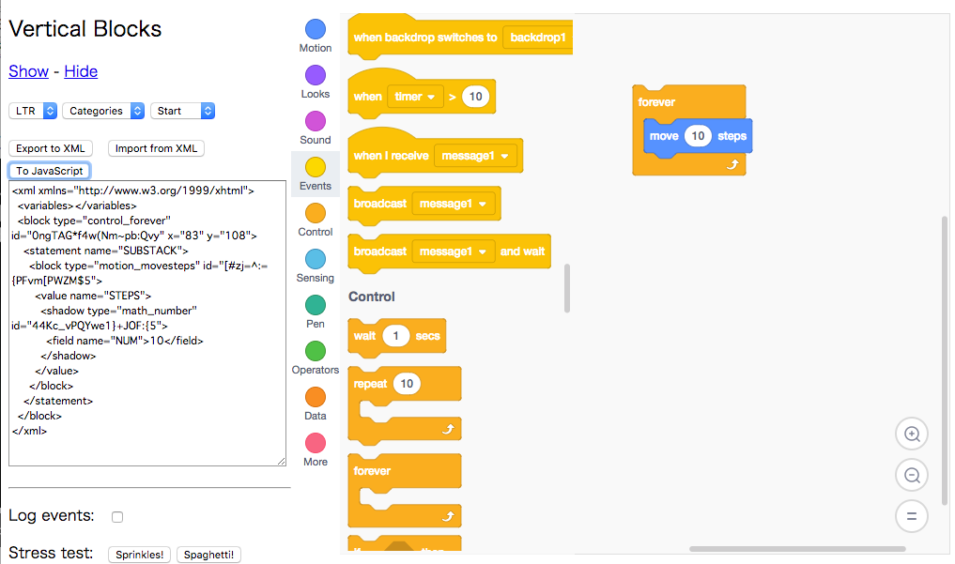Zoom out of the workspace
The width and height of the screenshot is (955, 564).
tap(911, 475)
